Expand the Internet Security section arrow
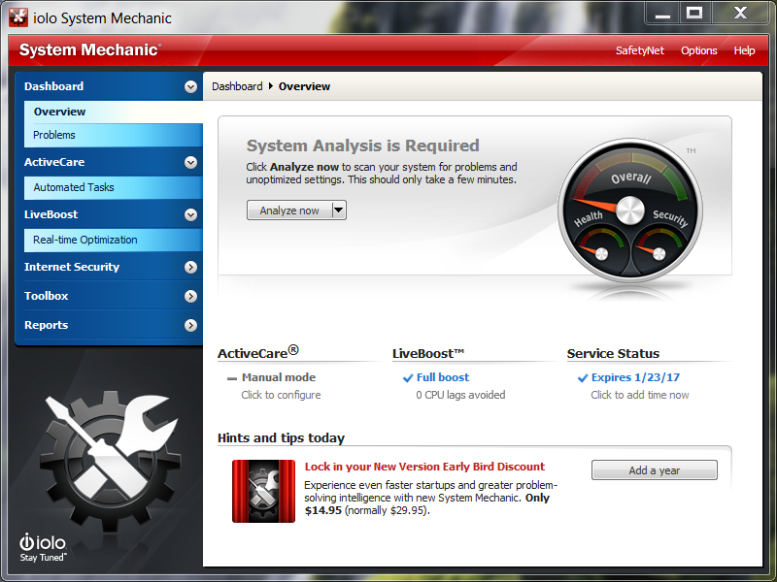Screen dimensions: 777x582 190,267
